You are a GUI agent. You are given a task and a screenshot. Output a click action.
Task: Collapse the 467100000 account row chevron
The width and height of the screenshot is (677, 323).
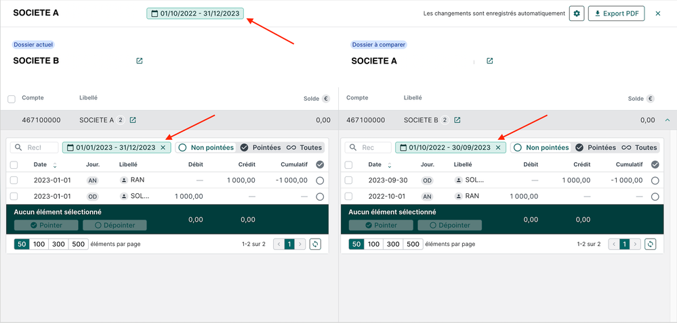(x=668, y=120)
